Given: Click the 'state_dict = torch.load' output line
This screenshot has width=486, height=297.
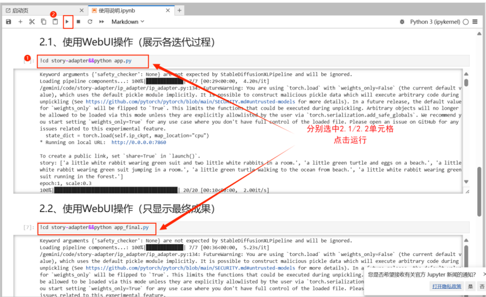Looking at the screenshot, I should [127, 136].
